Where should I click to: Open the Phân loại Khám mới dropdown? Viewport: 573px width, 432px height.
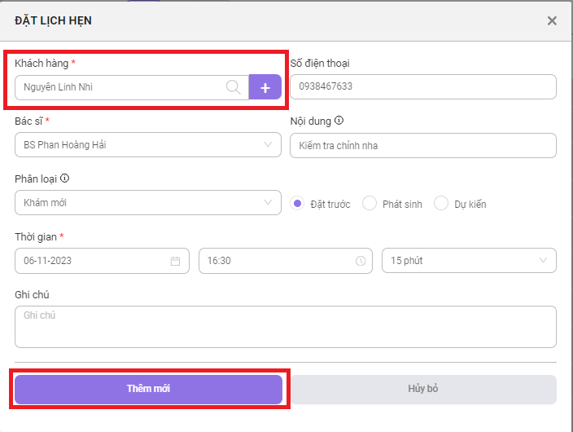148,203
